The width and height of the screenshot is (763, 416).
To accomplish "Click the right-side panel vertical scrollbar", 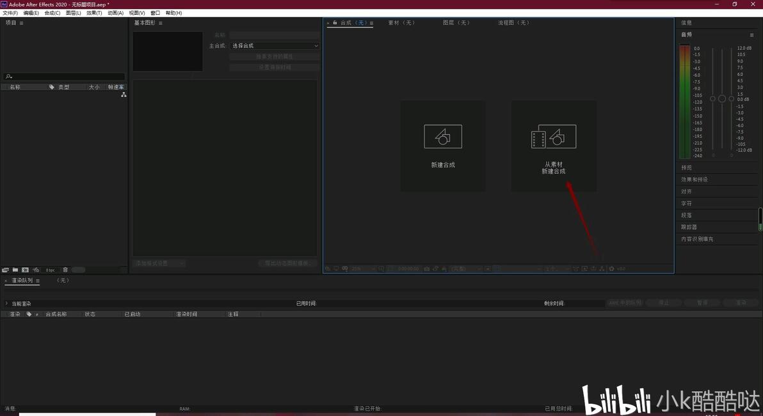I will (x=760, y=220).
